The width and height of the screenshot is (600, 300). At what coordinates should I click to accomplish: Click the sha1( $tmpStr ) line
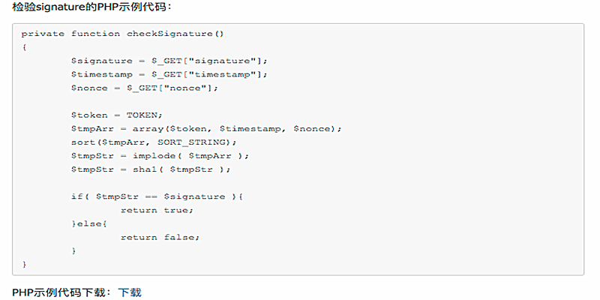click(x=150, y=169)
